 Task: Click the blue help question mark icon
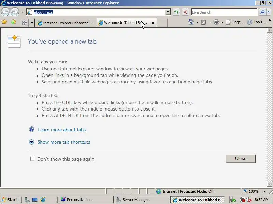tap(32, 129)
